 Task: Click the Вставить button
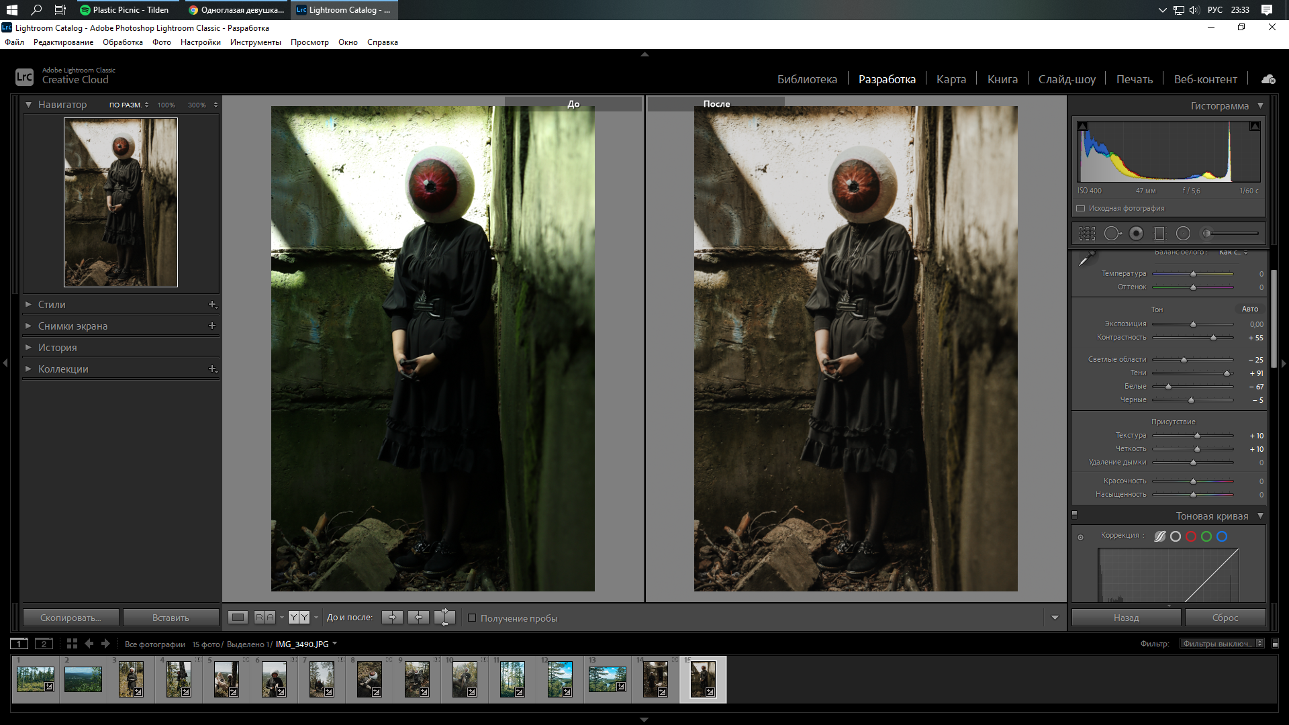(x=171, y=618)
